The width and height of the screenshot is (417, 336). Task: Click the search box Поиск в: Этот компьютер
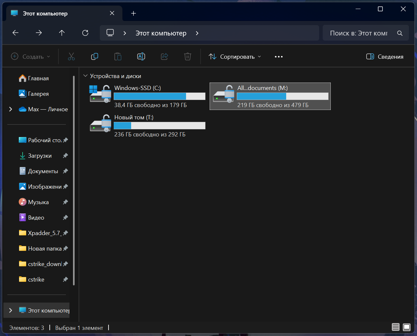pyautogui.click(x=359, y=33)
